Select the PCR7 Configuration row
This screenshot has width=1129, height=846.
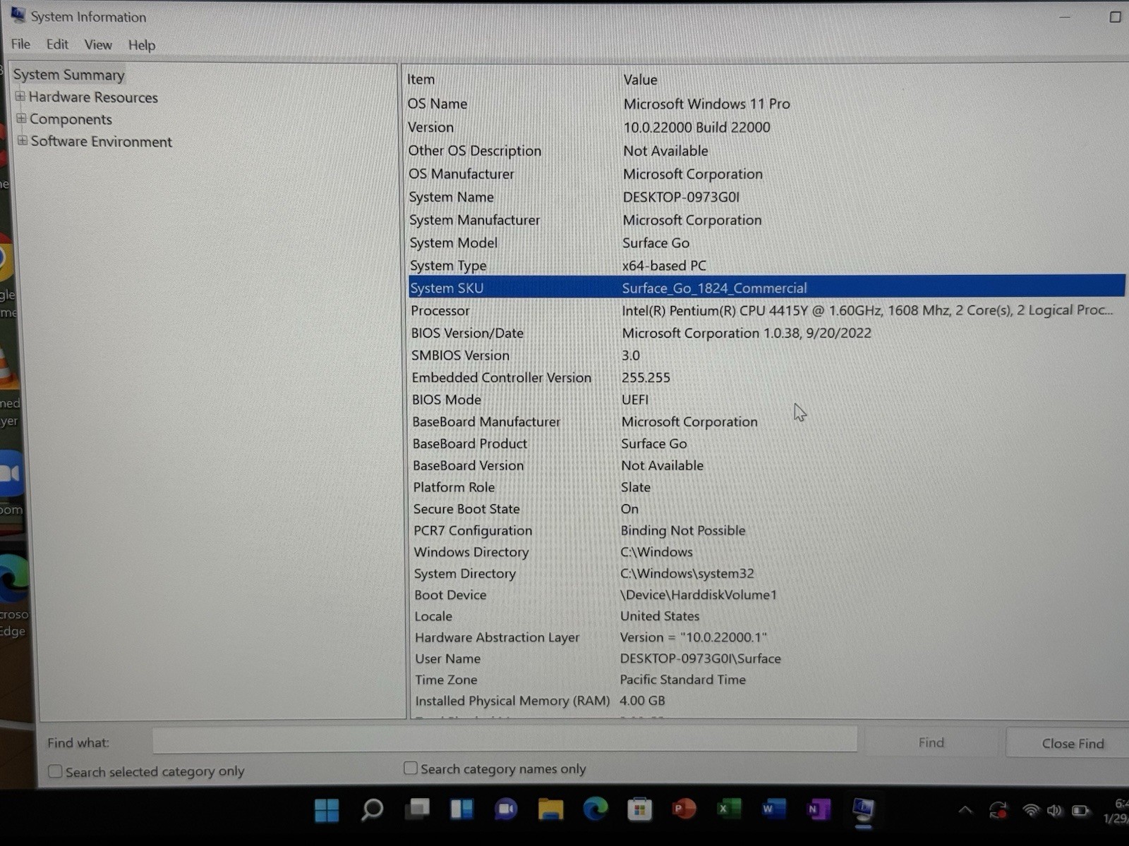coord(768,530)
